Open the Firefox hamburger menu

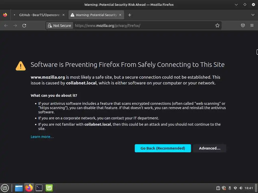pos(252,25)
